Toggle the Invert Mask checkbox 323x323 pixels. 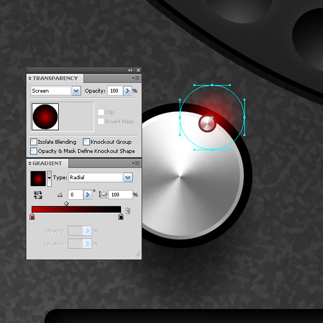click(101, 121)
